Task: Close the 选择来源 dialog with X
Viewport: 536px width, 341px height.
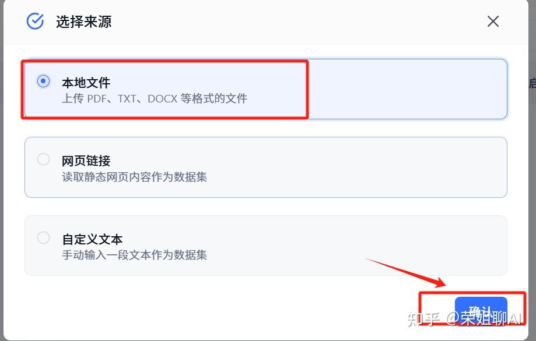Action: coord(493,22)
